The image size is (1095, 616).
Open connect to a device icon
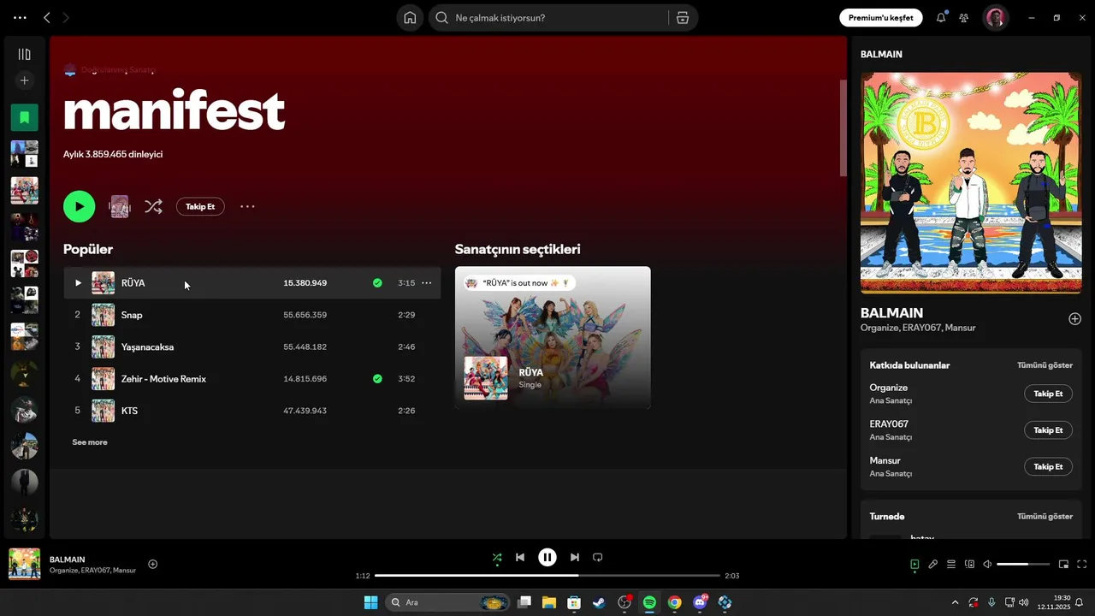969,565
